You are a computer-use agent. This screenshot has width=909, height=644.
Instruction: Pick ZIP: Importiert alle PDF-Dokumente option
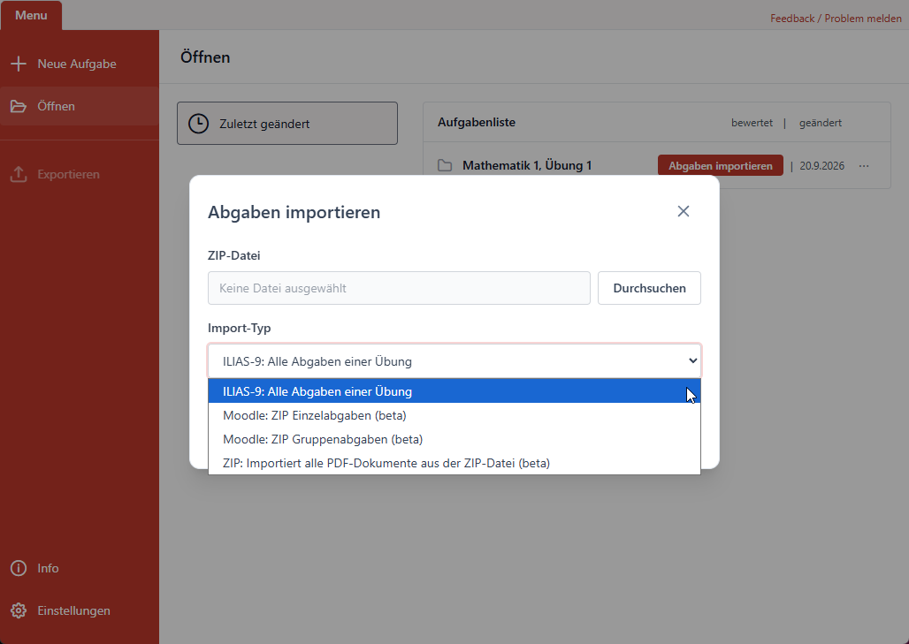454,463
